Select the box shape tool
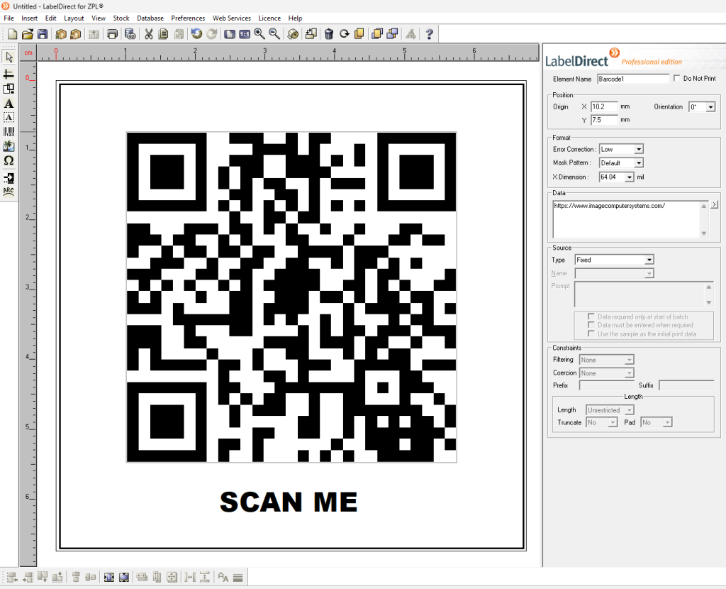Viewport: 726px width, 589px height. (x=9, y=89)
